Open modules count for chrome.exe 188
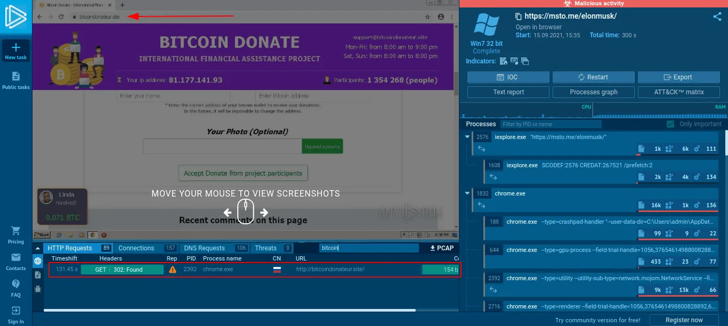728x326 pixels. (706, 233)
